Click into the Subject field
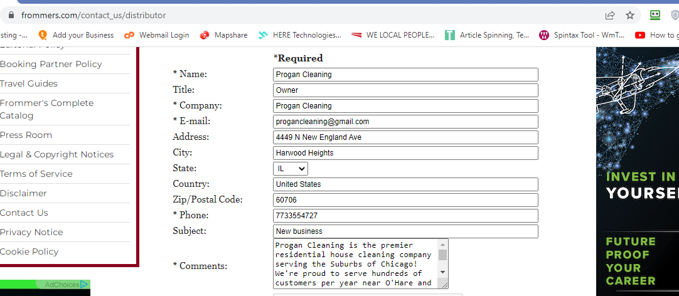Viewport: 679px width, 296px height. tap(405, 231)
